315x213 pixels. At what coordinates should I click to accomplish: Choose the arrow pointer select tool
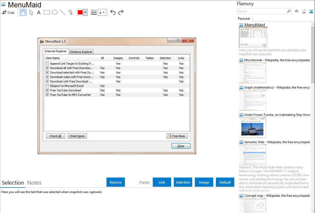pos(31,12)
